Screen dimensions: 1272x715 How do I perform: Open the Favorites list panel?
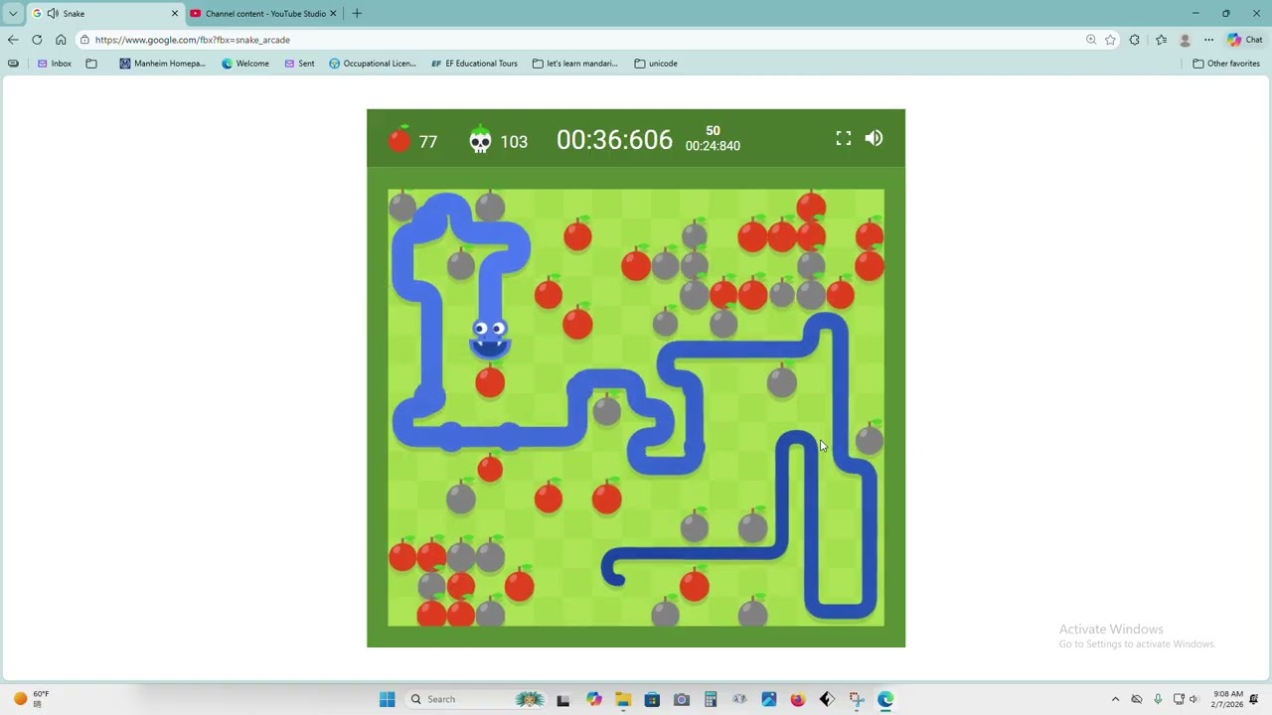(1161, 40)
